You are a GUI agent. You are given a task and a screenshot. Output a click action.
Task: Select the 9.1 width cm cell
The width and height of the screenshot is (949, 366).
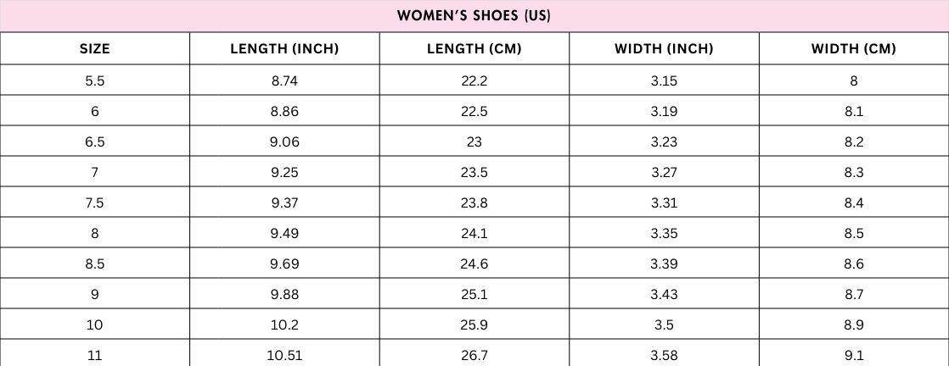(x=853, y=356)
